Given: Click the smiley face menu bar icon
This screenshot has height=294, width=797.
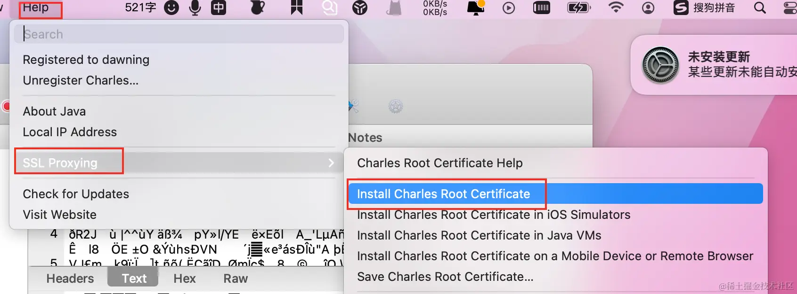Looking at the screenshot, I should [171, 8].
